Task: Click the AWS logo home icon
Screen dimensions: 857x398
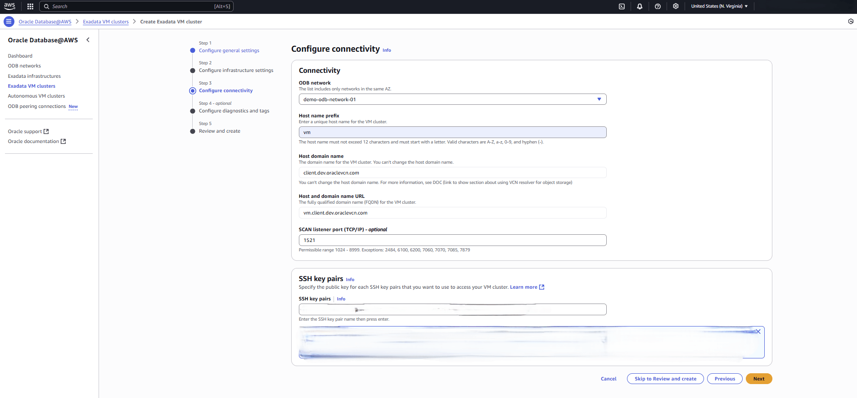Action: coord(9,6)
